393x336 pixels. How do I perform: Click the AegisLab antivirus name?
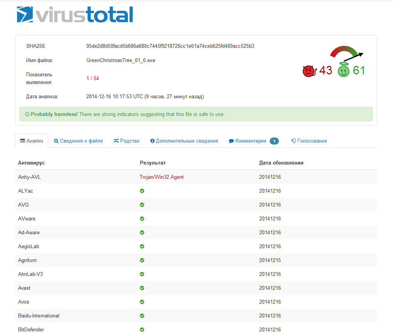pyautogui.click(x=29, y=247)
